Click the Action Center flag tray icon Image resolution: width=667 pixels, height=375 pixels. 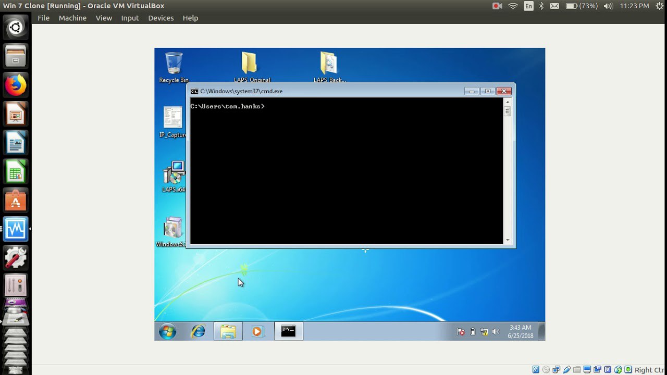[x=461, y=332]
